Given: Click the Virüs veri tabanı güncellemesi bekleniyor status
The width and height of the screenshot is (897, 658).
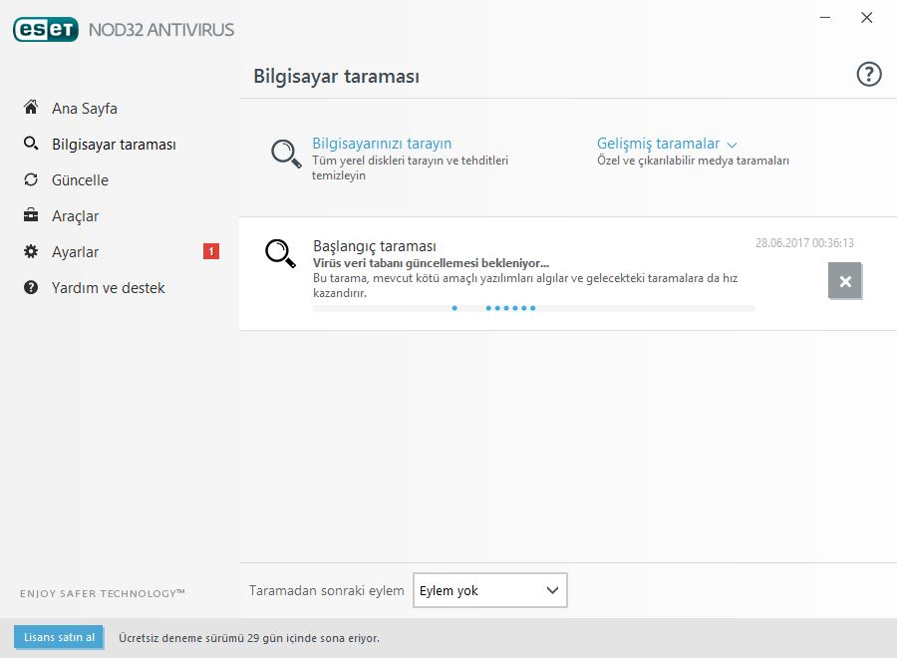Looking at the screenshot, I should 431,263.
